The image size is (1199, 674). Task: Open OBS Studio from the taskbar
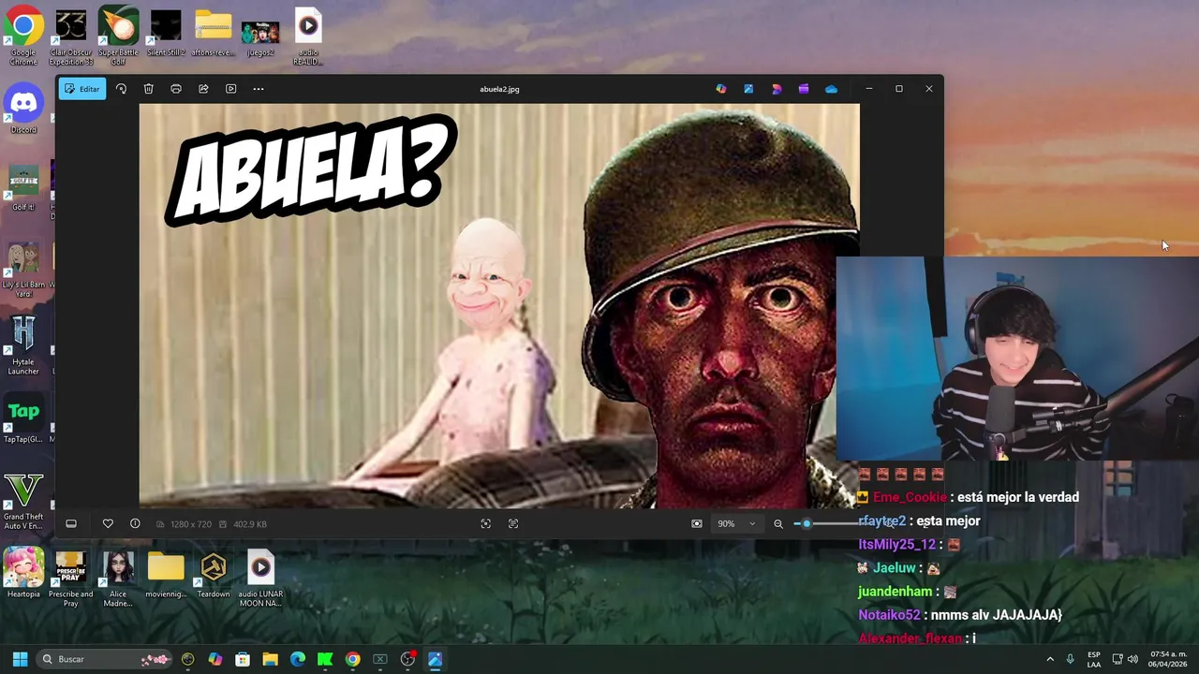(x=407, y=659)
